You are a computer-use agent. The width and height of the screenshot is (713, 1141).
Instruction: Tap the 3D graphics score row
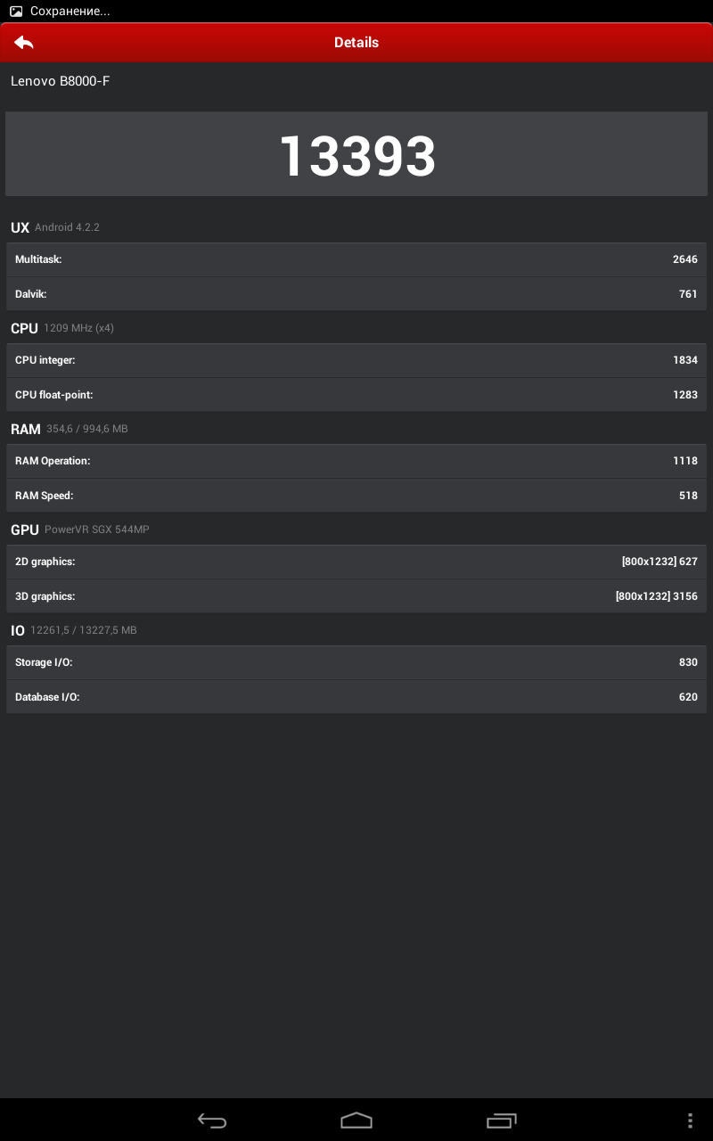(x=356, y=595)
